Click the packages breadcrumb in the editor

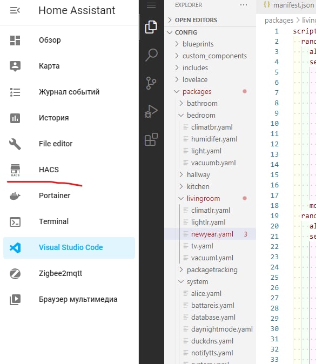(279, 21)
